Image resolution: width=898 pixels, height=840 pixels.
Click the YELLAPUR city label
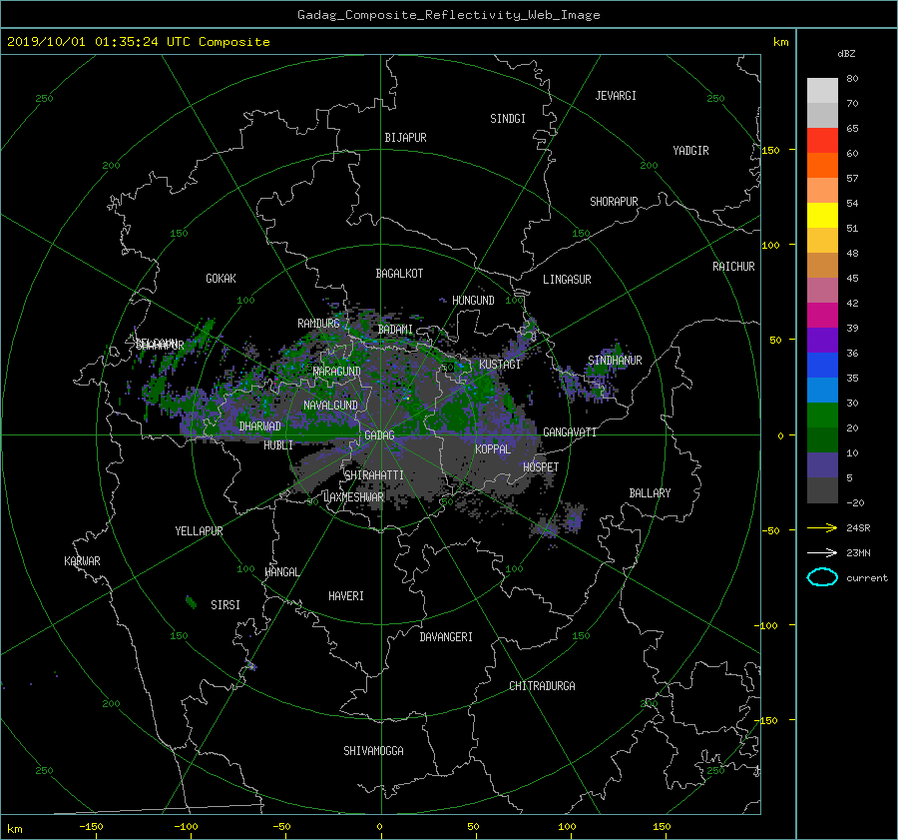(x=199, y=531)
